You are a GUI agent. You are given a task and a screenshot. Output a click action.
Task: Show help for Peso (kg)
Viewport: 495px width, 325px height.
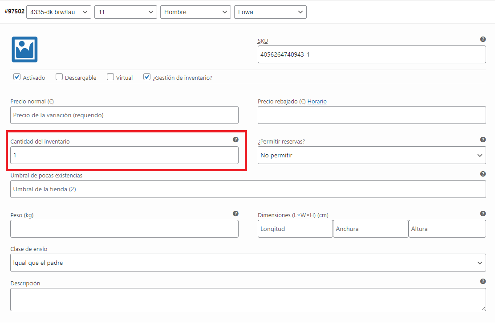click(x=235, y=214)
